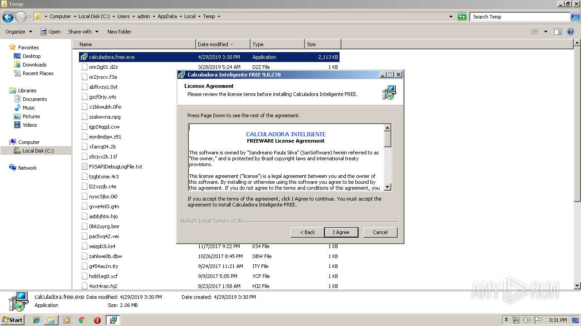This screenshot has height=326, width=581.
Task: Sort files by Date modified column
Action: (x=223, y=44)
